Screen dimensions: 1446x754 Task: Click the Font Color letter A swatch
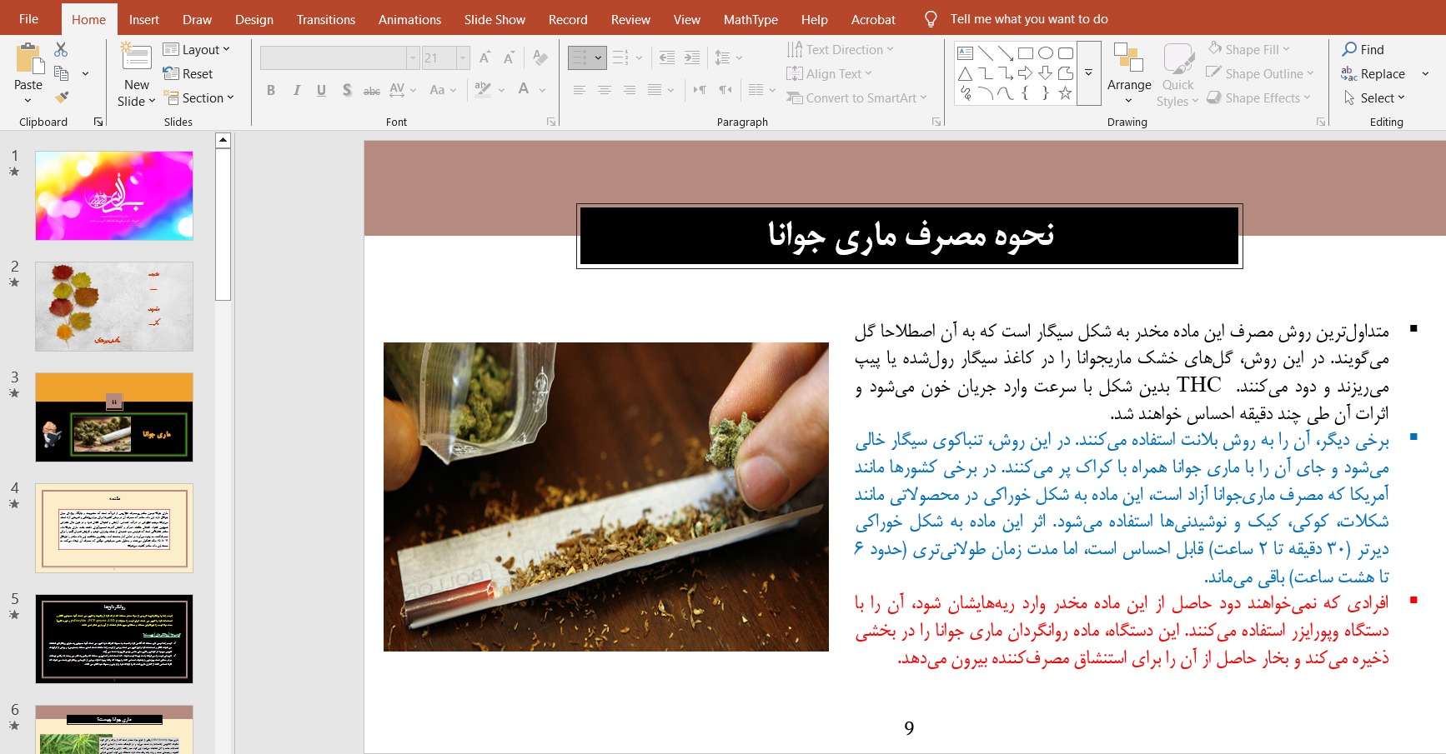click(x=524, y=89)
